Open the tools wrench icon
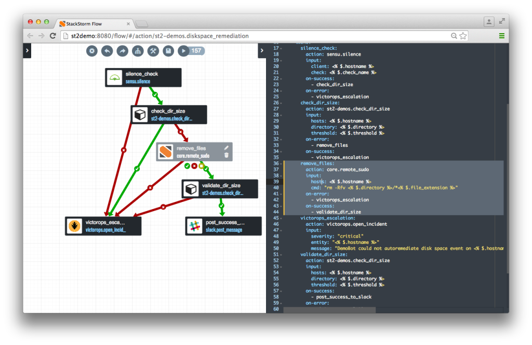Image resolution: width=532 pixels, height=345 pixels. pos(153,51)
